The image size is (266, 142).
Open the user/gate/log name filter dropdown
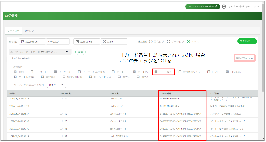click(x=40, y=52)
